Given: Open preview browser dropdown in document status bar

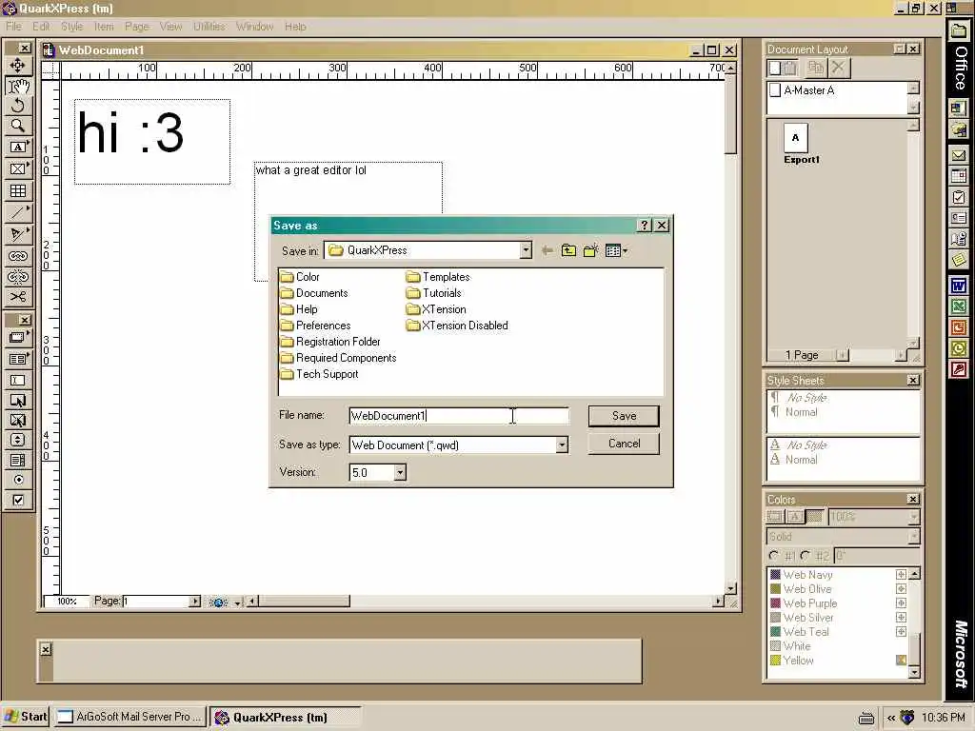Looking at the screenshot, I should tap(237, 603).
